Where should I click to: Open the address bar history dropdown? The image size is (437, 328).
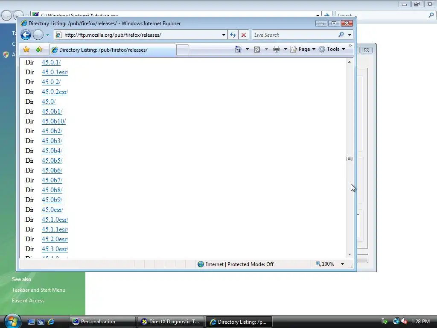[224, 35]
